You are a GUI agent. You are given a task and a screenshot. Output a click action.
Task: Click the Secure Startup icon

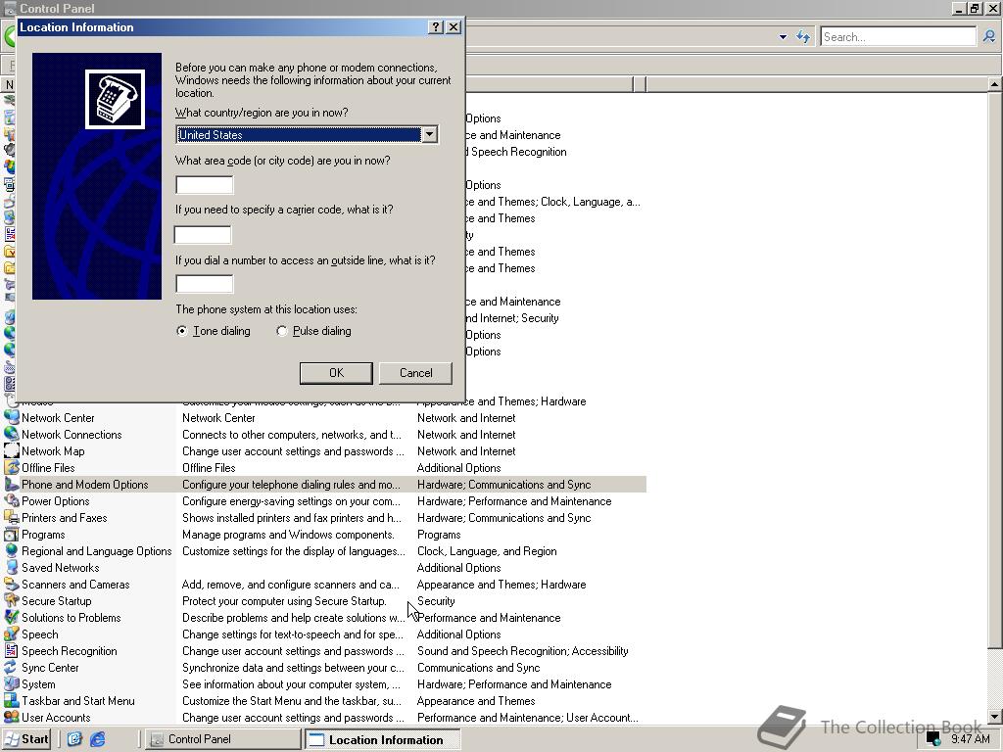[11, 600]
